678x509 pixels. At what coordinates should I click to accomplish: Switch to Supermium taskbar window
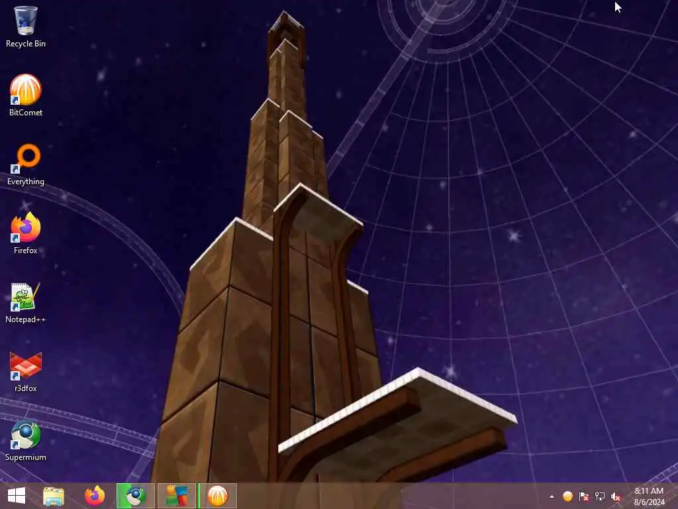coord(135,496)
